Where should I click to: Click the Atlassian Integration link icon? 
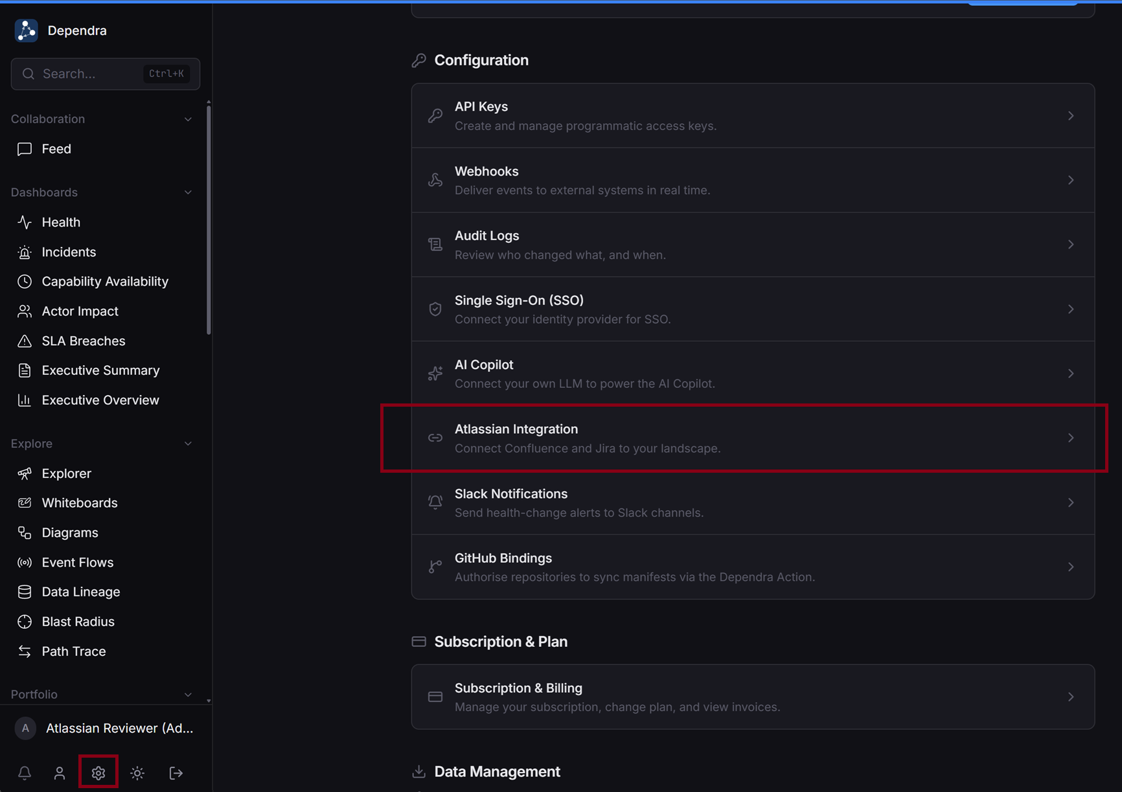(435, 438)
